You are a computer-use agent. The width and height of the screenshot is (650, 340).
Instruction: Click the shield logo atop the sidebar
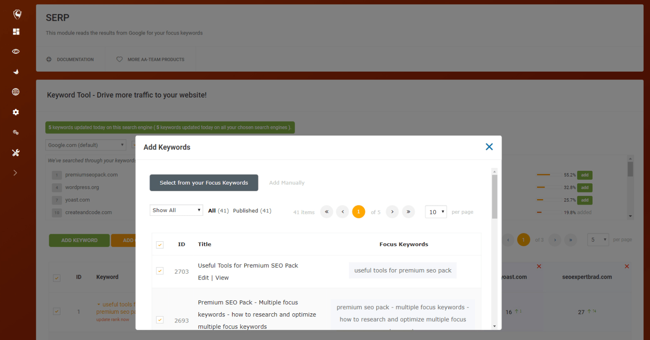click(17, 15)
